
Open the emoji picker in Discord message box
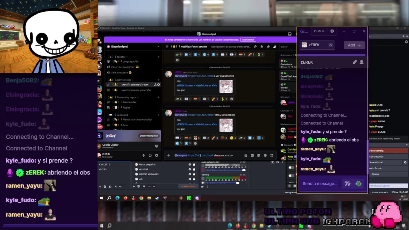tap(265, 156)
